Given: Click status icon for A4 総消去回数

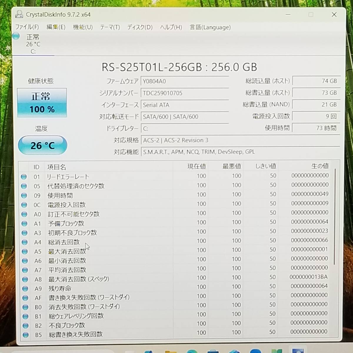Looking at the screenshot, I should click(x=25, y=242).
